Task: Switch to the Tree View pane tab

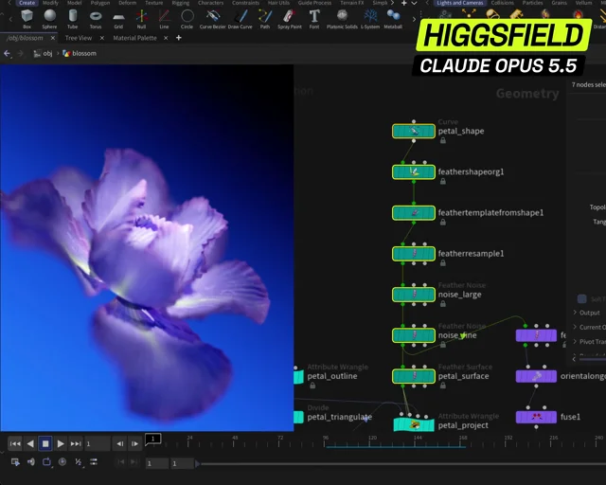Action: point(79,38)
